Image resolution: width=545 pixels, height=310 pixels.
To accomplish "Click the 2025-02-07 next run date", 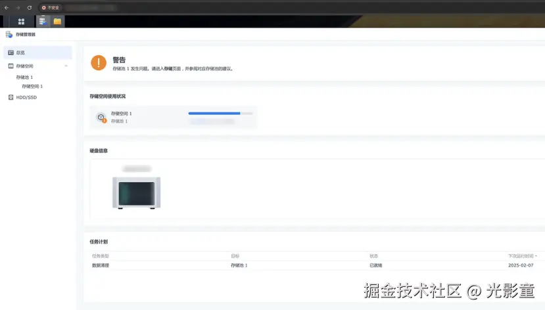I will click(x=521, y=265).
